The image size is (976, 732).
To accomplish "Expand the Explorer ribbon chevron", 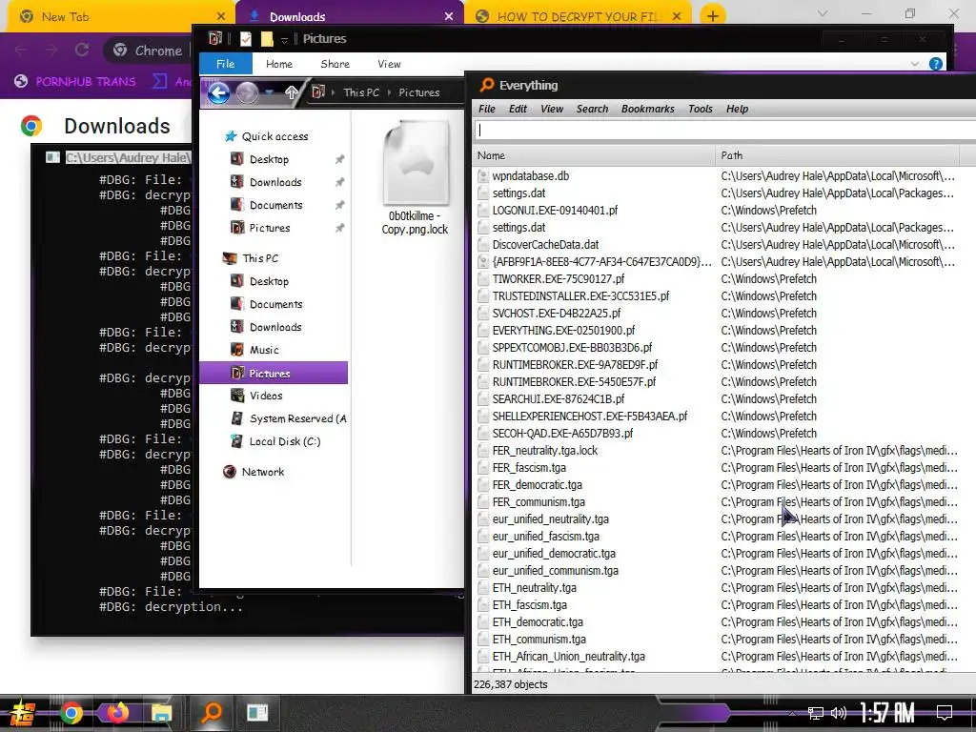I will [914, 64].
